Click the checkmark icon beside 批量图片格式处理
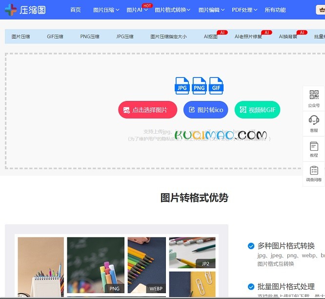 click(x=251, y=287)
